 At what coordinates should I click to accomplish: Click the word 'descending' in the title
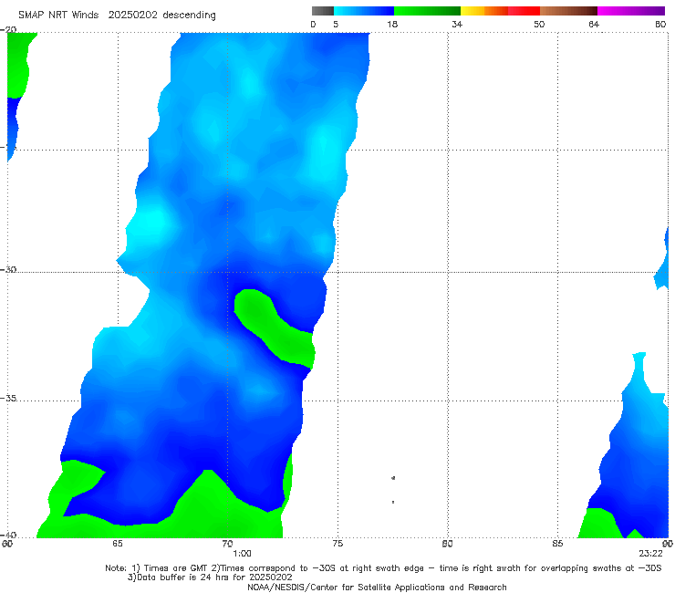click(190, 16)
